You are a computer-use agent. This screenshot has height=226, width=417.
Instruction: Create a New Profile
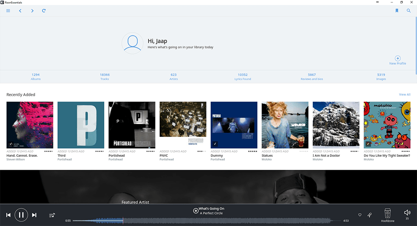pyautogui.click(x=397, y=60)
